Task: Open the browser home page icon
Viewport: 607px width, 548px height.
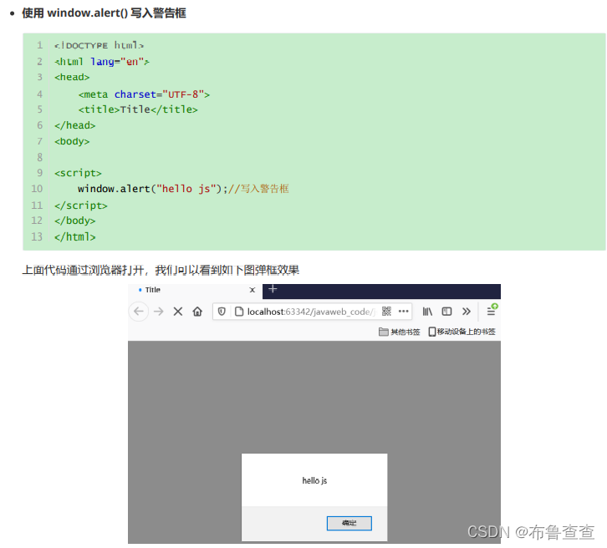Action: 197,312
